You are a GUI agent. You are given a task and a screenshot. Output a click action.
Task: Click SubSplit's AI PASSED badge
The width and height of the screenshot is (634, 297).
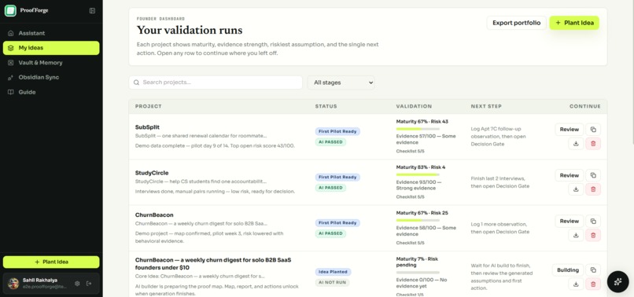(330, 142)
